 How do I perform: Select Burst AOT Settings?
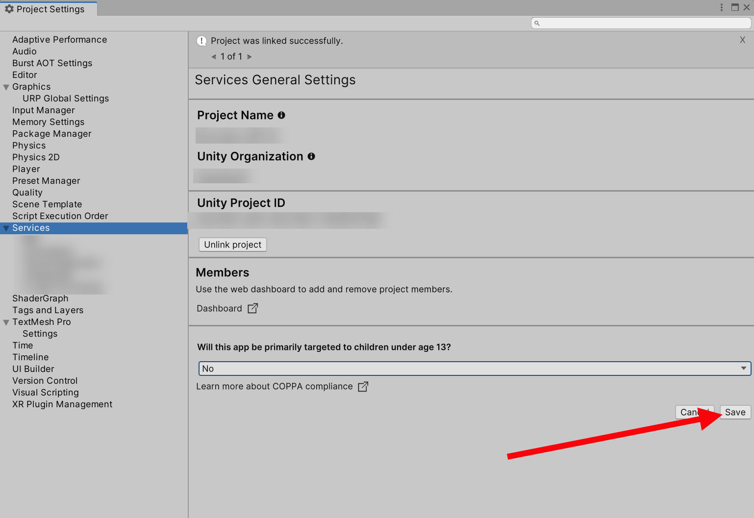[x=52, y=63]
